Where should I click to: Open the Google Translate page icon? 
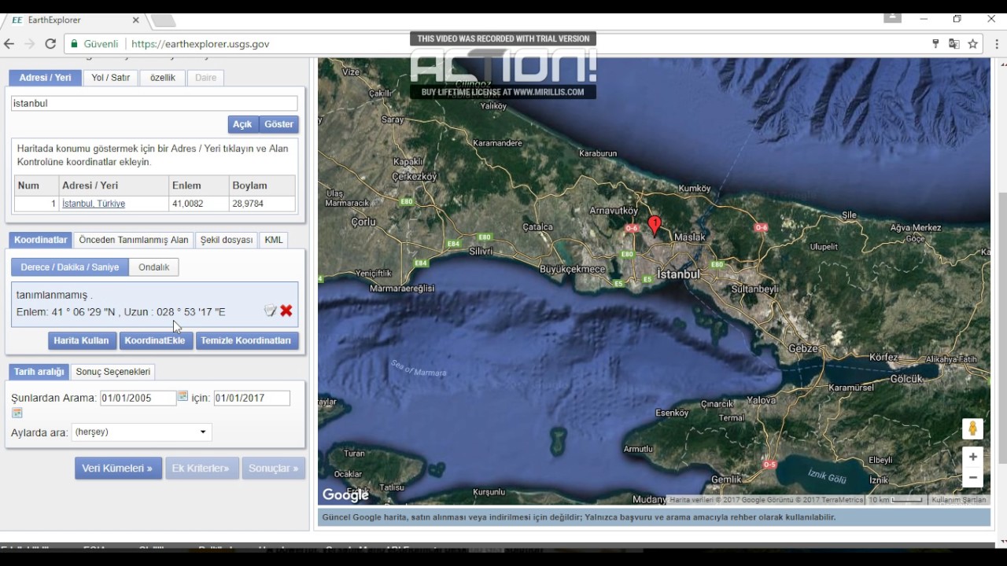click(954, 44)
